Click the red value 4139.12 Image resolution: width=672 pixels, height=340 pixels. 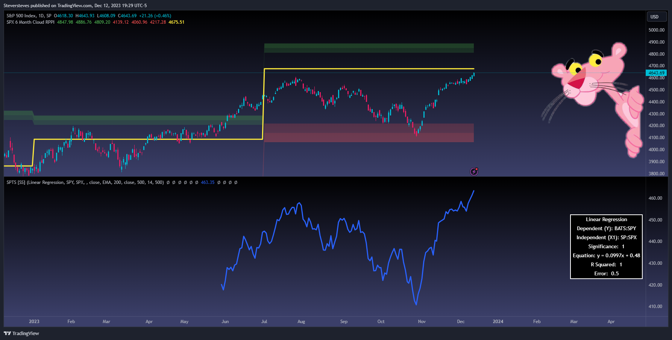pos(121,22)
